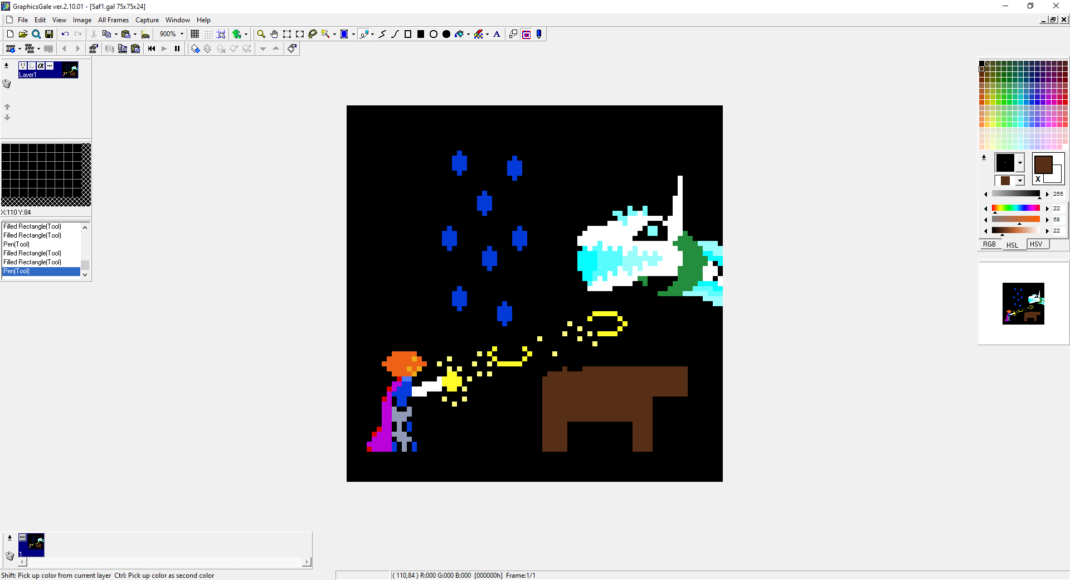Open the All Frames menu
This screenshot has height=580, width=1070.
(x=113, y=20)
